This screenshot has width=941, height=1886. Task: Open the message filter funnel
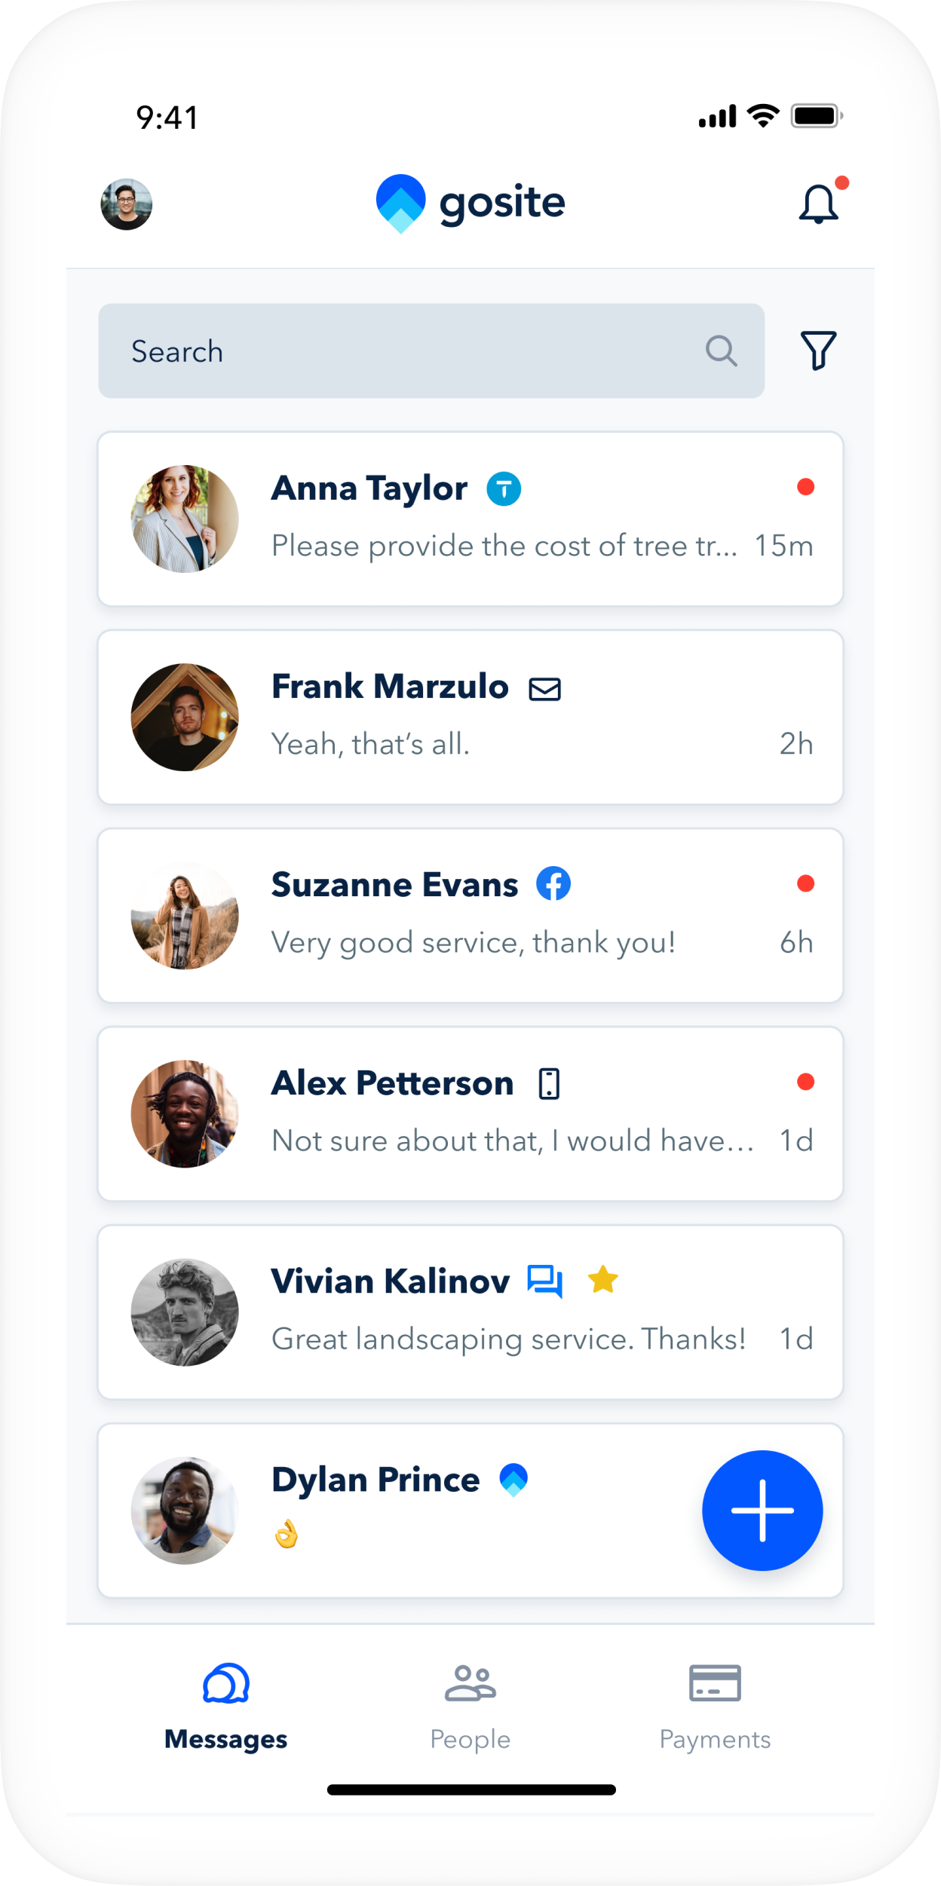[818, 351]
